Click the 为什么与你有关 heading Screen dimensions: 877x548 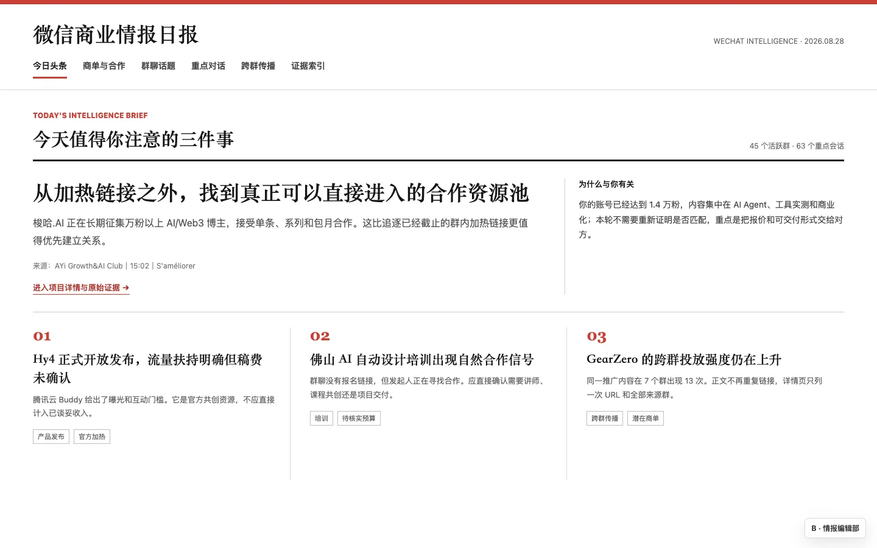tap(606, 184)
